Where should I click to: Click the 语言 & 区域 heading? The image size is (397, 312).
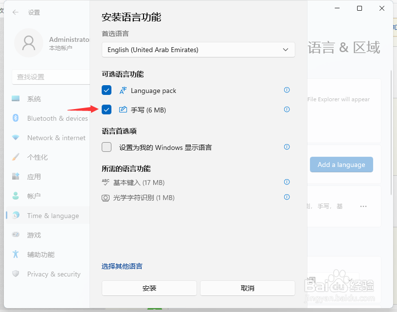coord(344,48)
